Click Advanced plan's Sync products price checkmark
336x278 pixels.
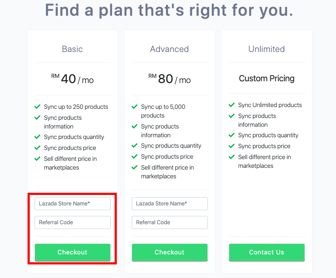pyautogui.click(x=135, y=156)
